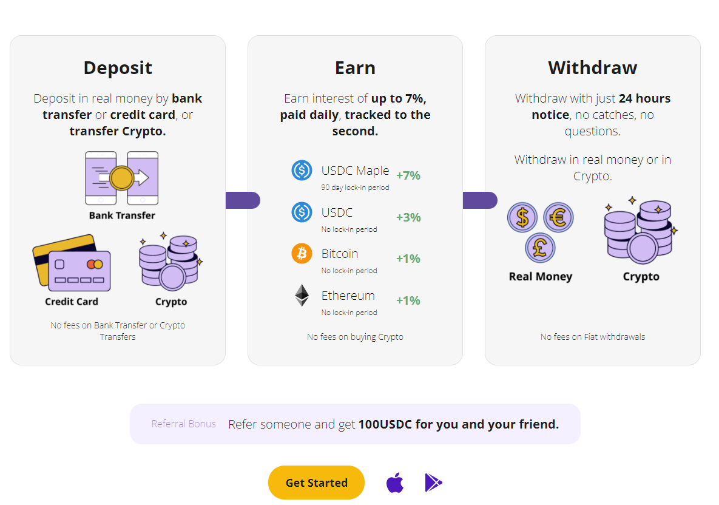Select the Deposit card heading
Viewport: 719px width, 505px height.
coord(118,68)
